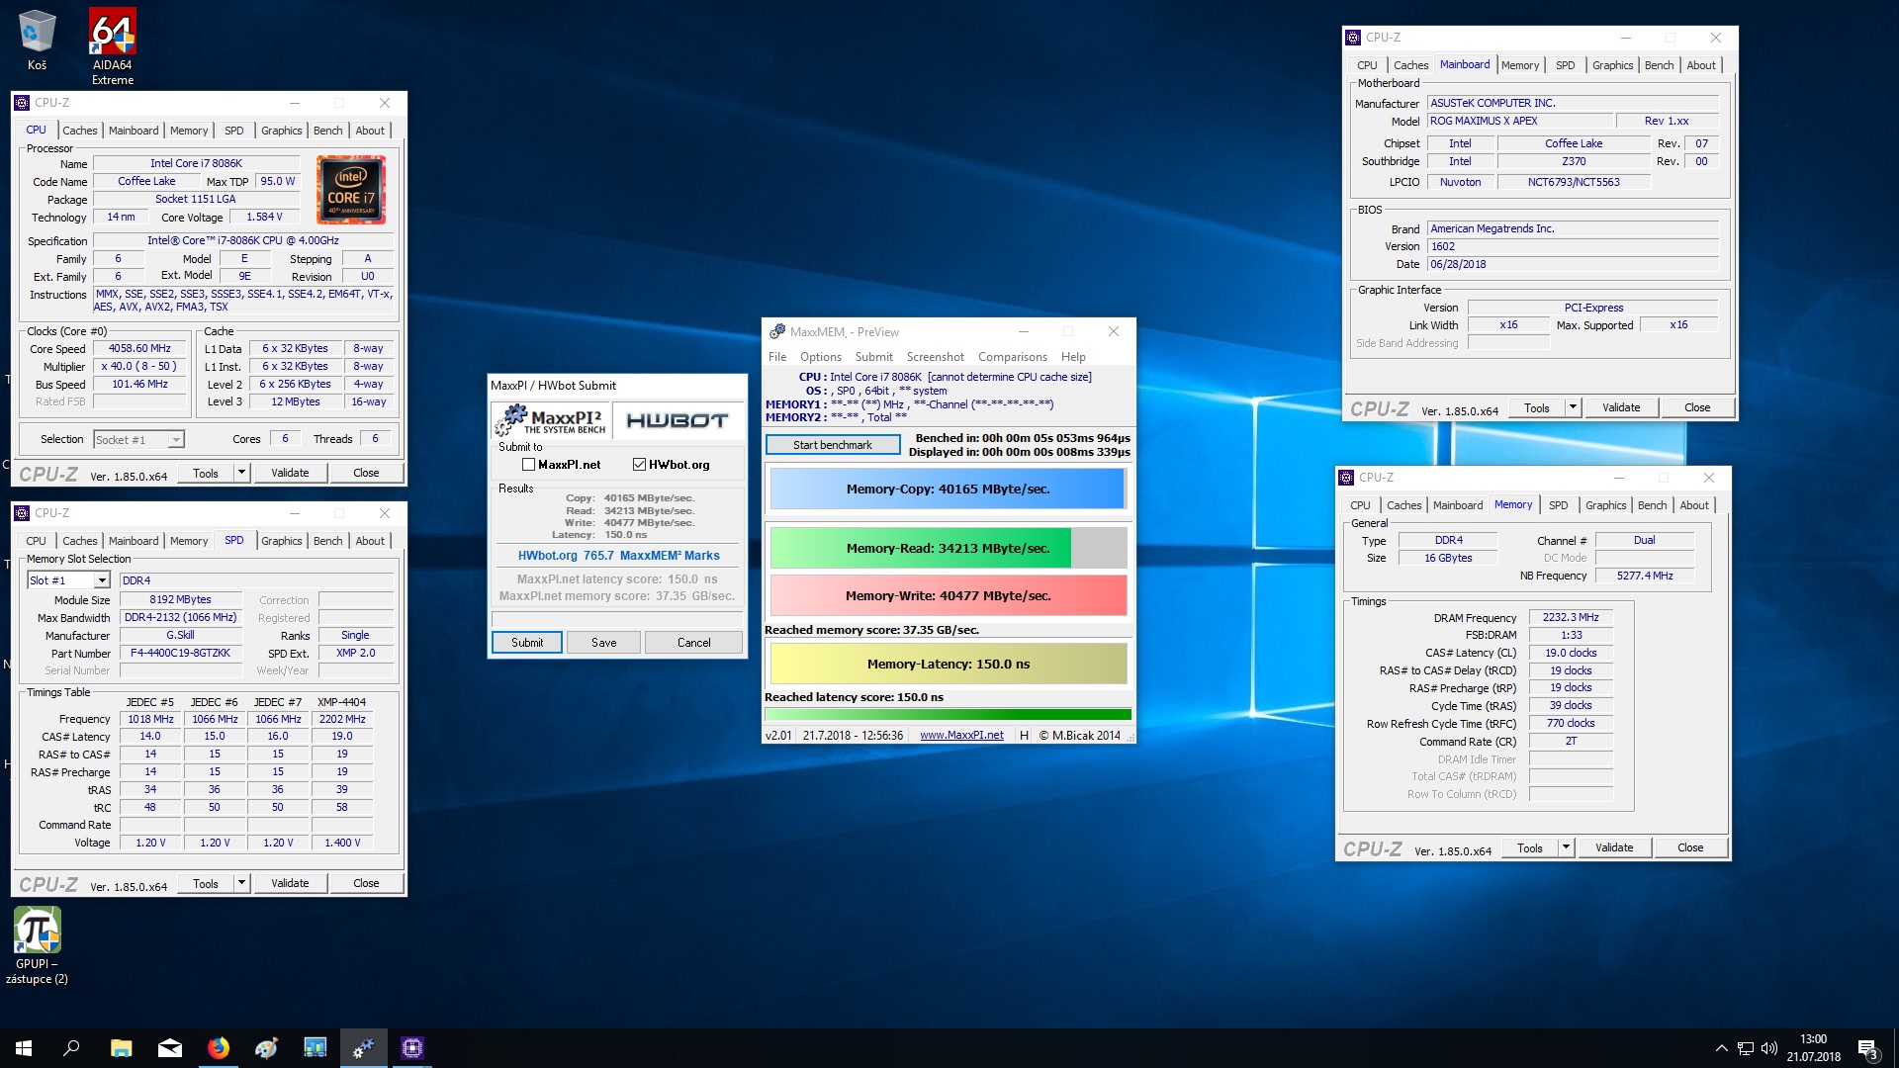The width and height of the screenshot is (1899, 1068).
Task: Click Start benchmark in MaxxMEM
Action: [x=833, y=445]
